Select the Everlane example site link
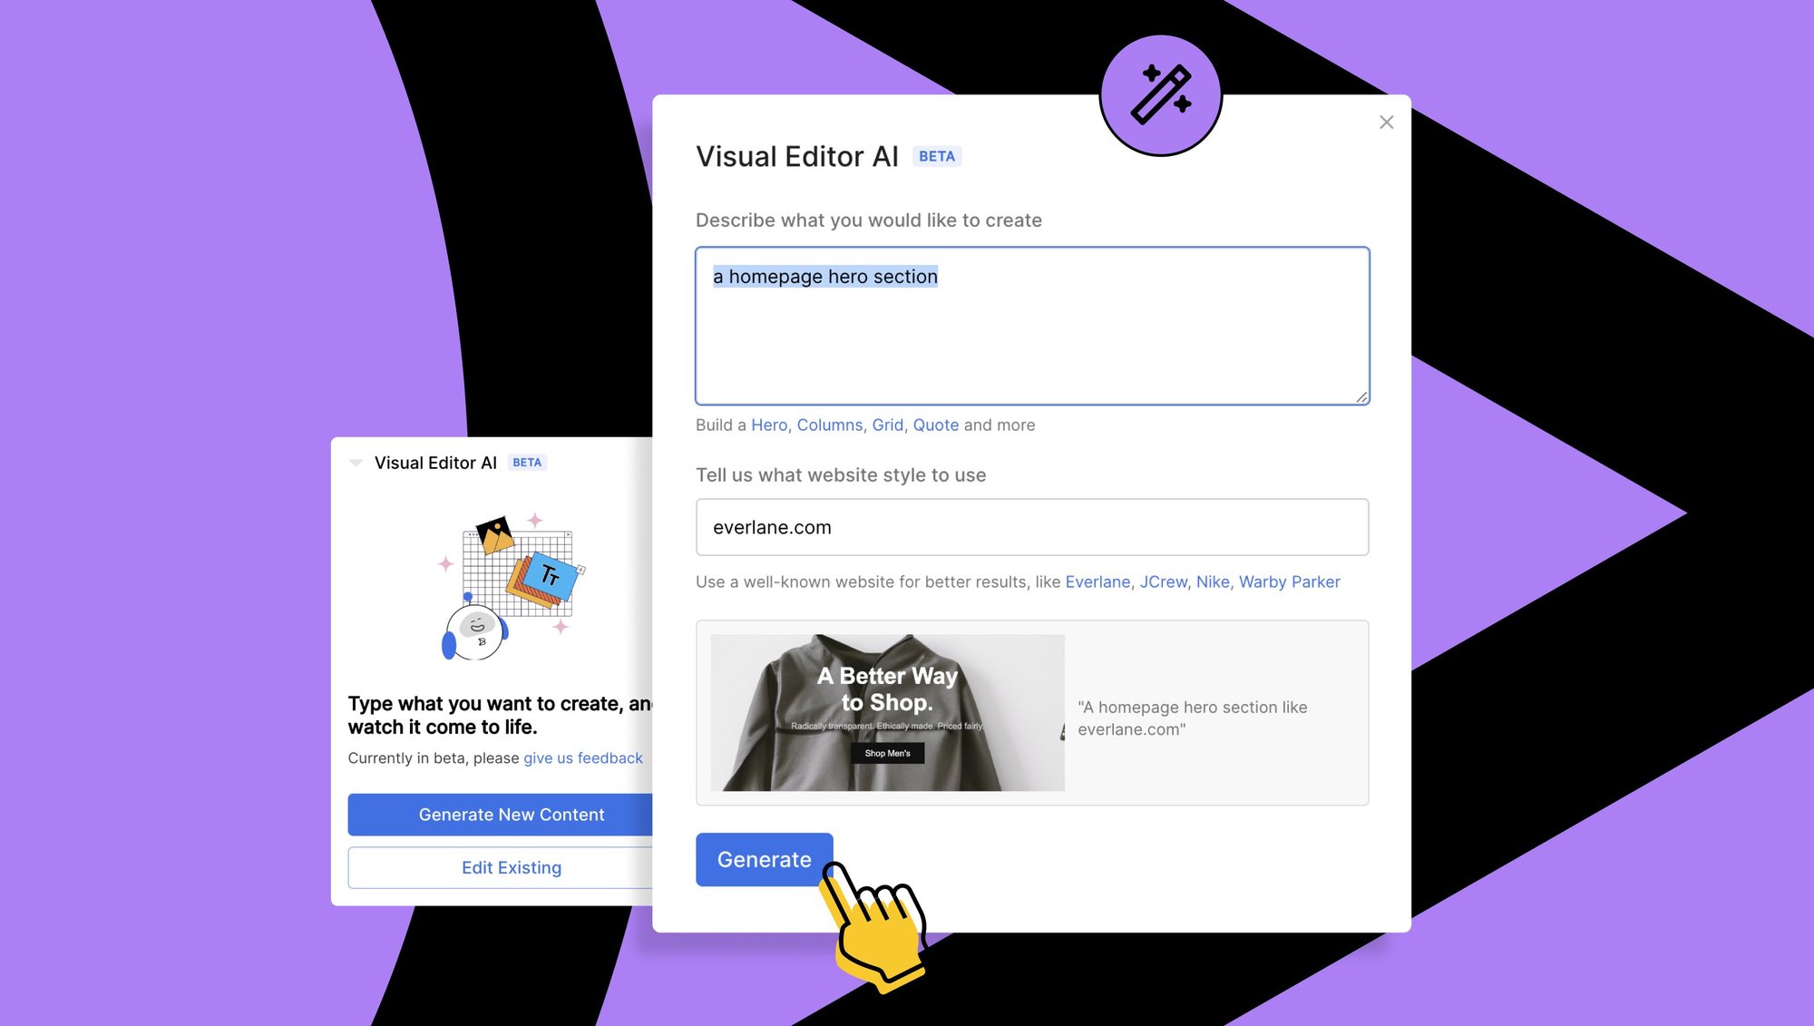The width and height of the screenshot is (1814, 1026). pos(1097,581)
